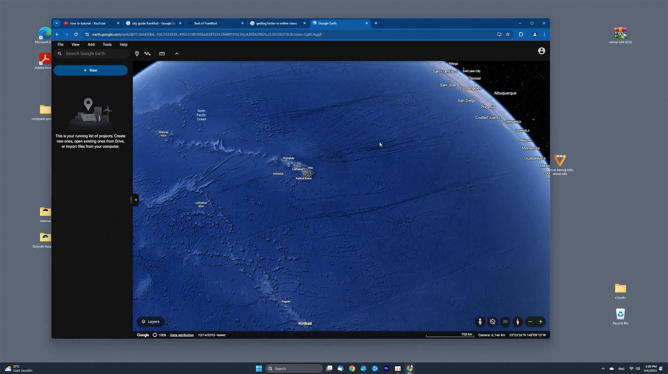Open Premiere Pro from the taskbar
668x374 pixels.
tap(386, 368)
